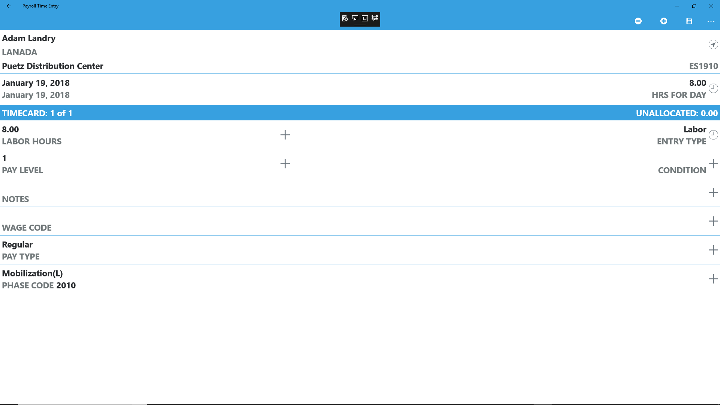Select the January 19, 2018 date field
Screen dimensions: 720x405
36,83
